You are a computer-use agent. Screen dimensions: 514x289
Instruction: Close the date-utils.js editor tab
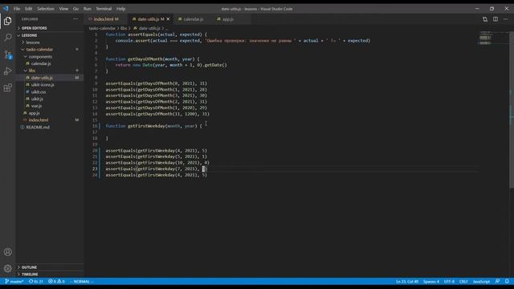pyautogui.click(x=168, y=19)
